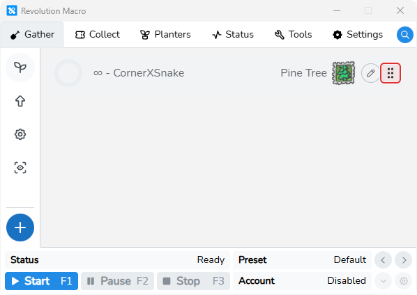
Task: Open the Planters tab
Action: [x=165, y=35]
